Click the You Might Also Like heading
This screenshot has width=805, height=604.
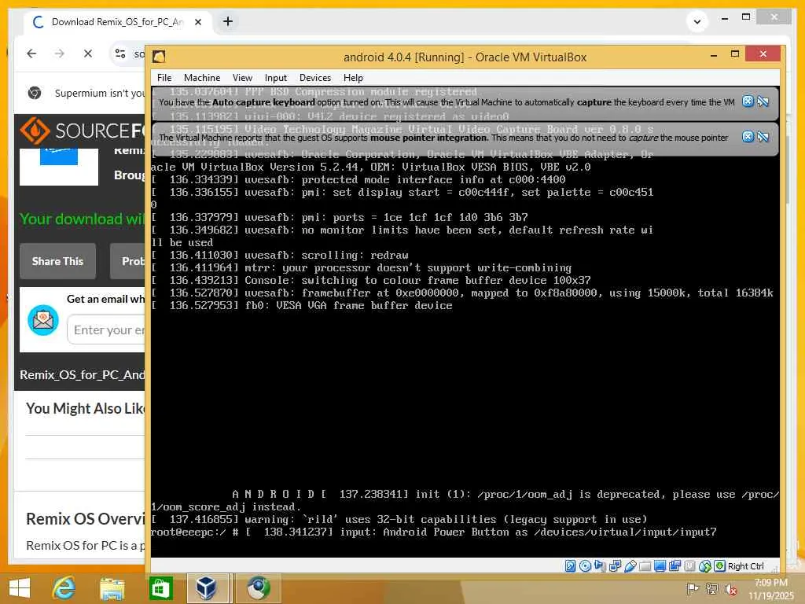(x=85, y=408)
